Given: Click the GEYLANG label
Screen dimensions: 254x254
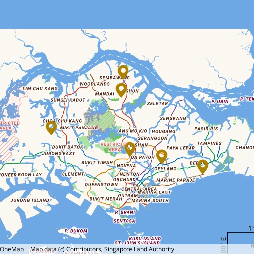Looking at the screenshot, I should pyautogui.click(x=165, y=169).
